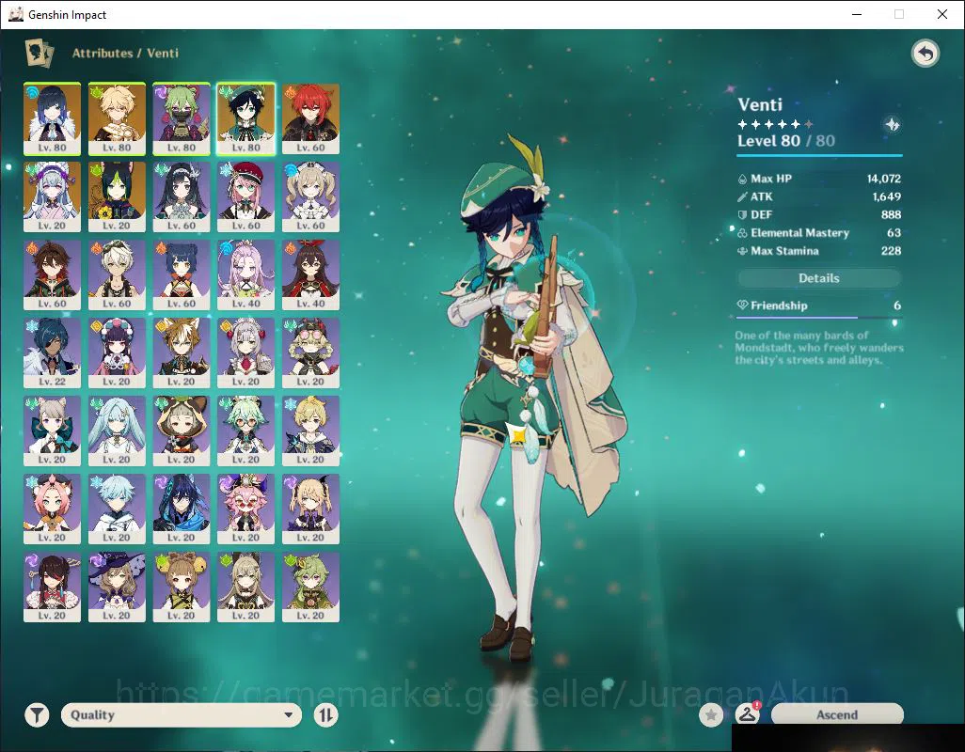Minimize the Genshin Impact window
This screenshot has width=965, height=752.
pos(857,14)
